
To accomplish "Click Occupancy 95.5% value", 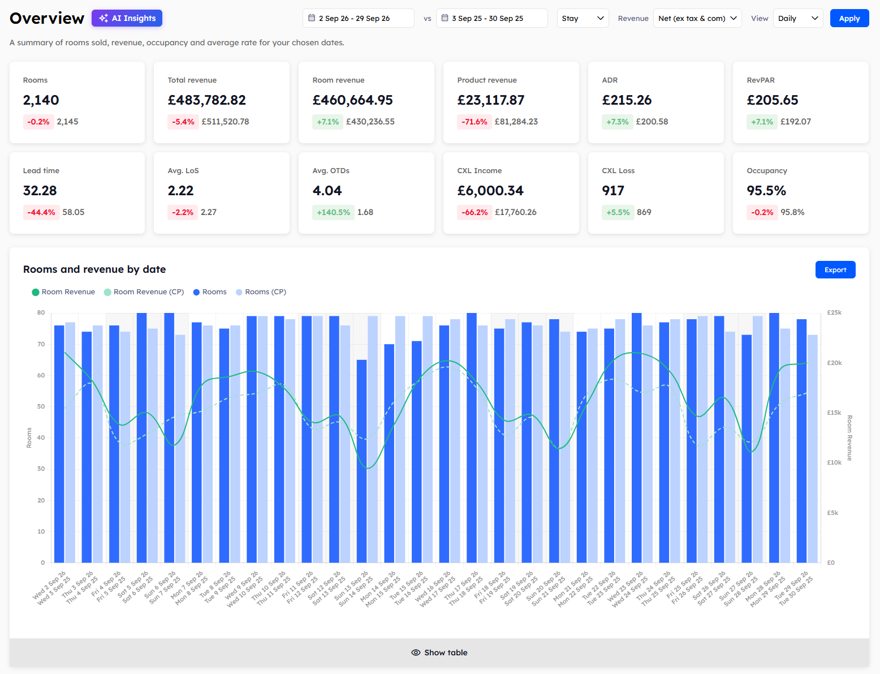I will 766,191.
